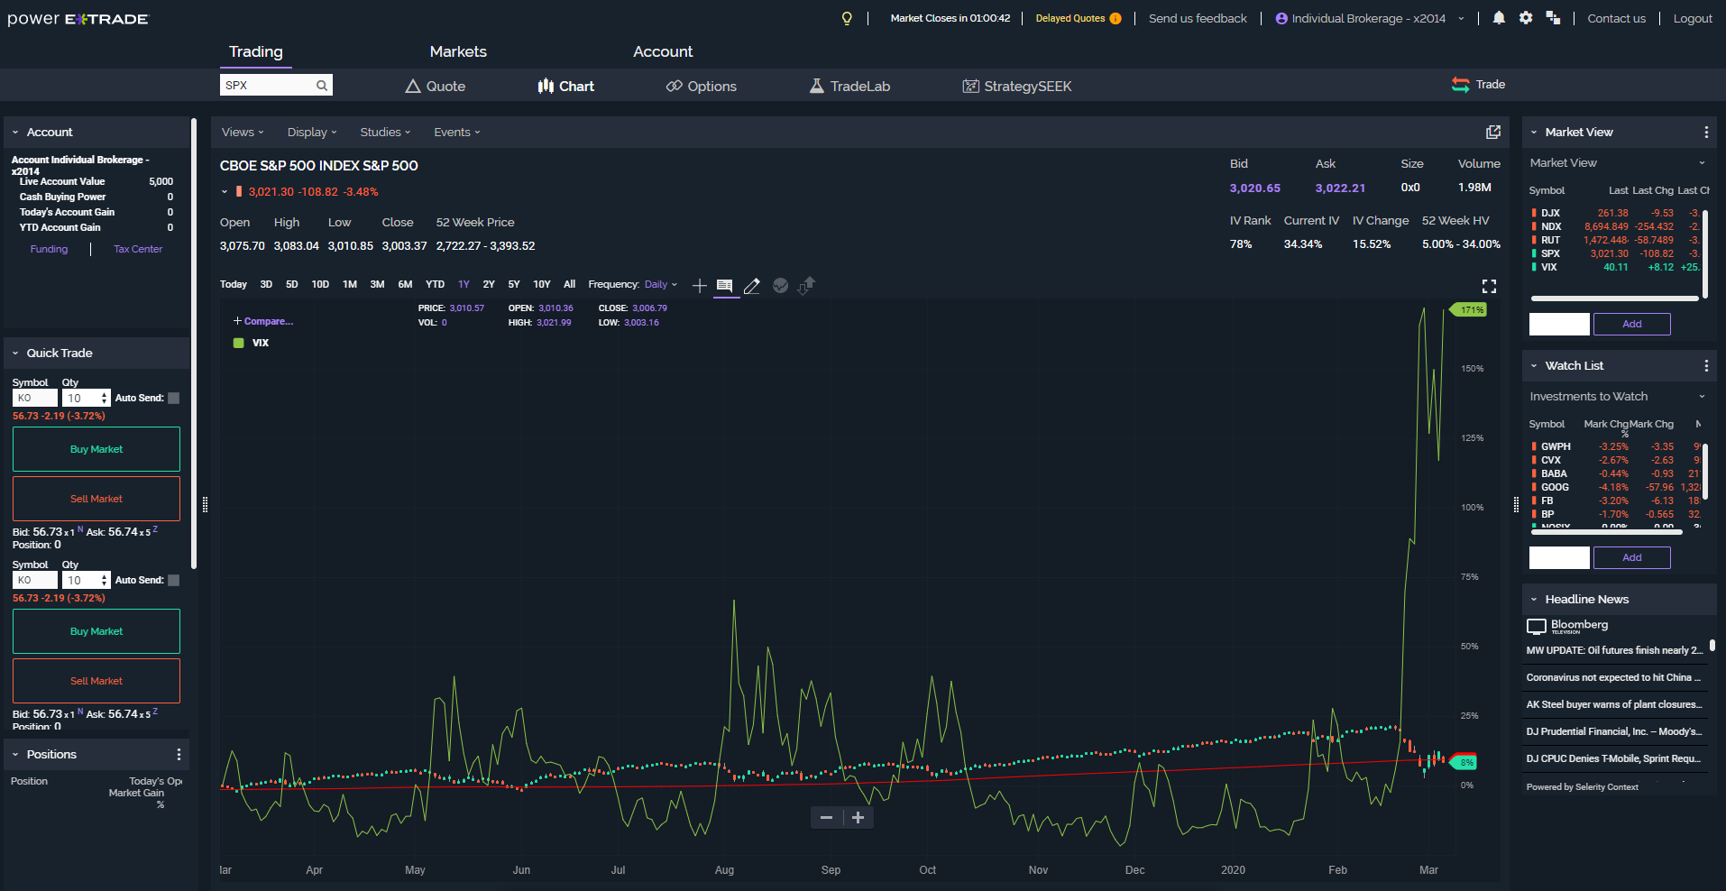Open the Options chain tab
1726x891 pixels.
(x=702, y=87)
